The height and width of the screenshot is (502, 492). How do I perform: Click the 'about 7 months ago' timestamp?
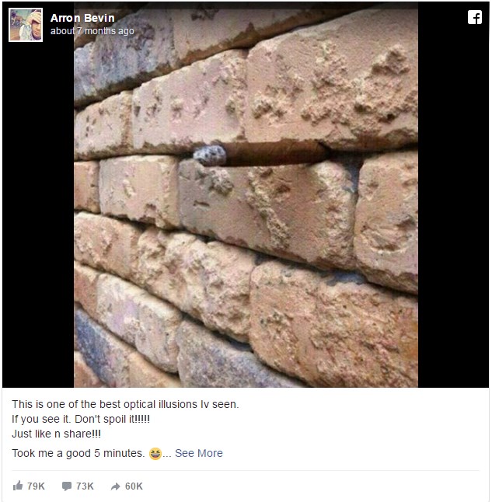click(92, 31)
